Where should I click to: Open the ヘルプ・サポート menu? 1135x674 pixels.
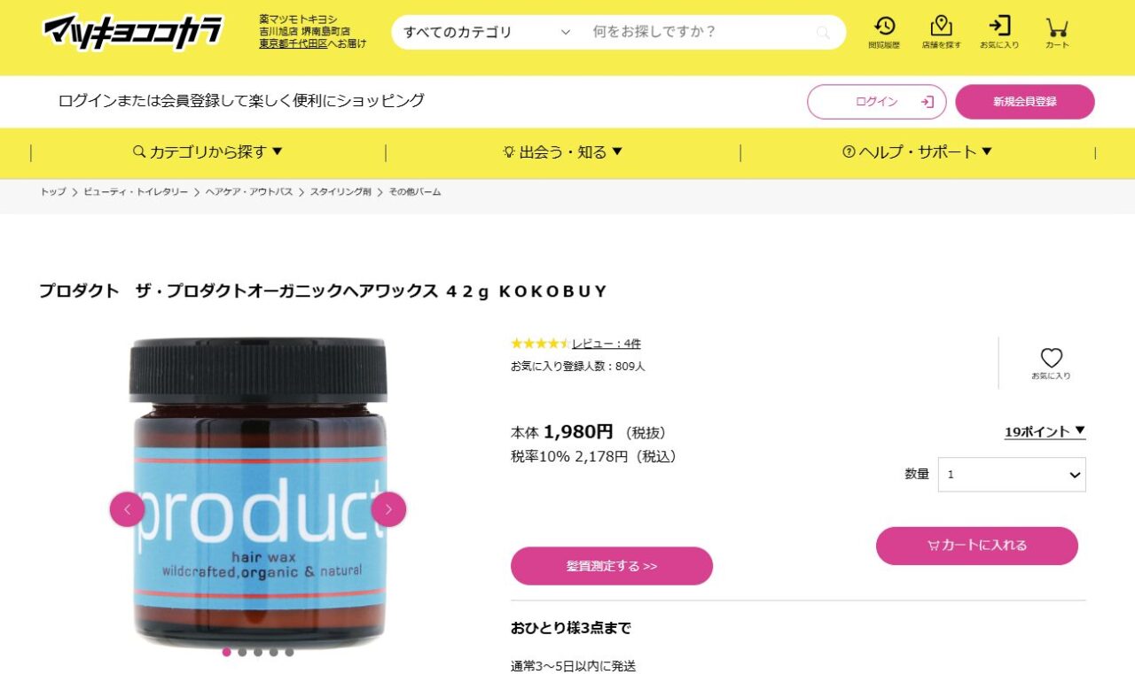coord(917,152)
